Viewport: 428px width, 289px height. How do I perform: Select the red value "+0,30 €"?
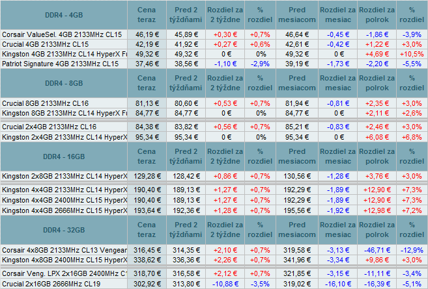pos(225,34)
